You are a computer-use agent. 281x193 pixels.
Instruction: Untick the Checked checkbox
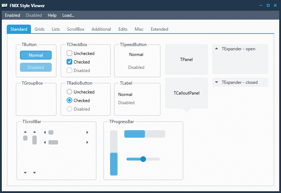click(x=69, y=62)
